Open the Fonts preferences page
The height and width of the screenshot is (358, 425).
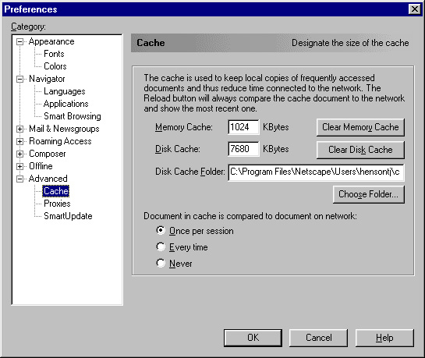(54, 54)
